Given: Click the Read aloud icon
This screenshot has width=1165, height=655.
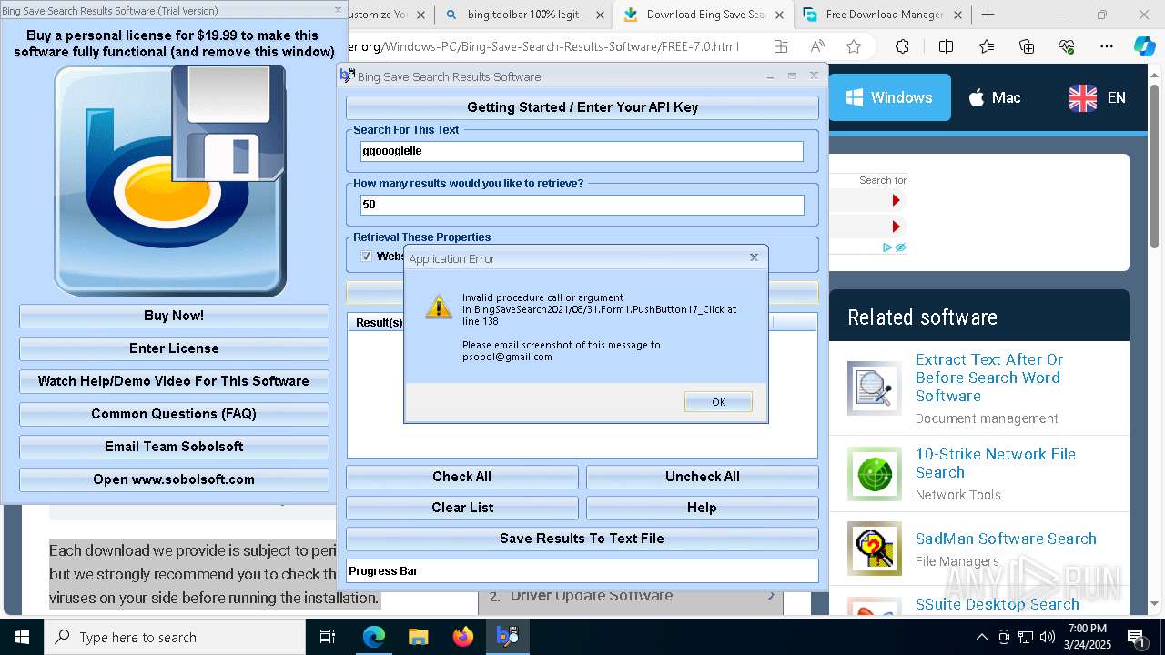Looking at the screenshot, I should [x=817, y=46].
